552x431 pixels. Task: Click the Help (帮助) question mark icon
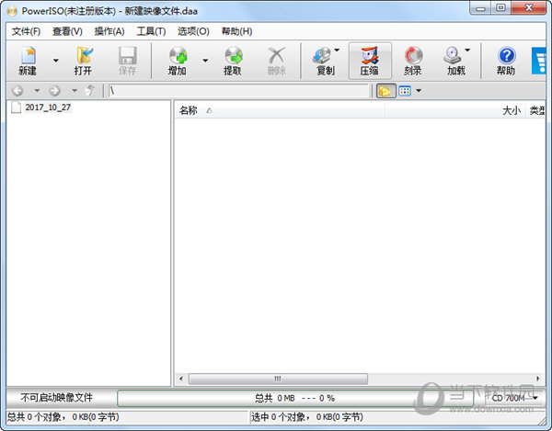pyautogui.click(x=506, y=55)
